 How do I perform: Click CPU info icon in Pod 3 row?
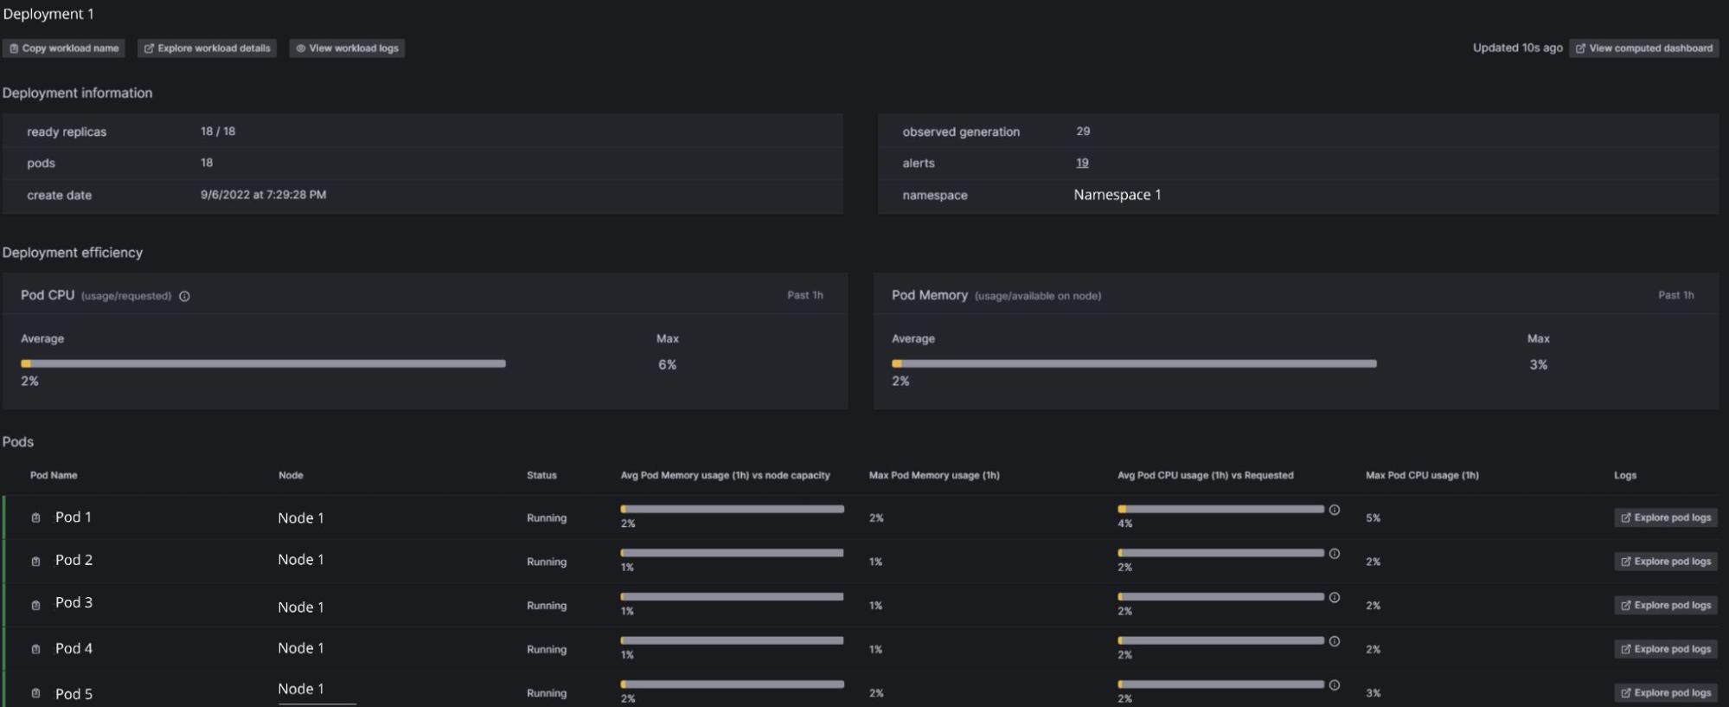1335,597
